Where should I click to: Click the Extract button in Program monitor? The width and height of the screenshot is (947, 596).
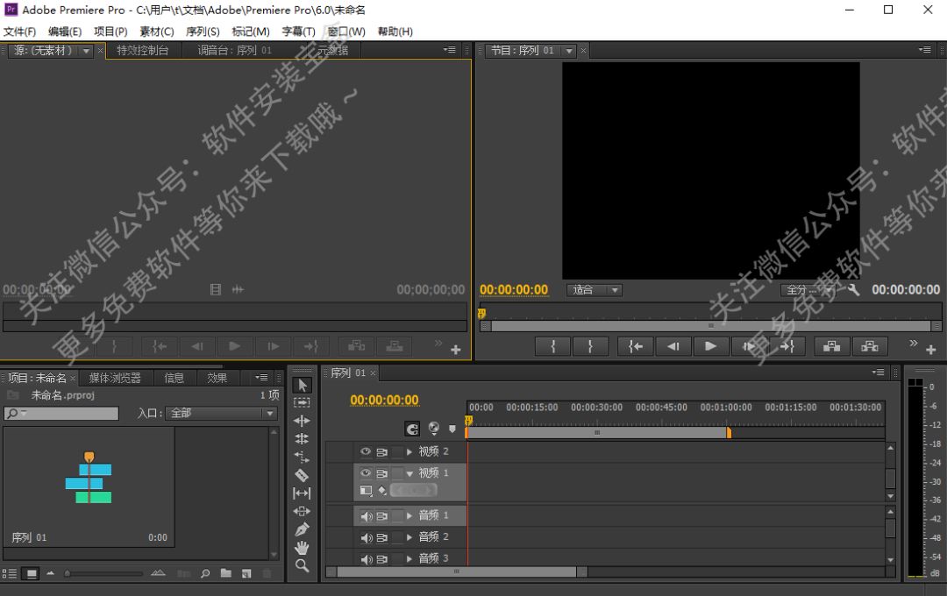pos(870,346)
